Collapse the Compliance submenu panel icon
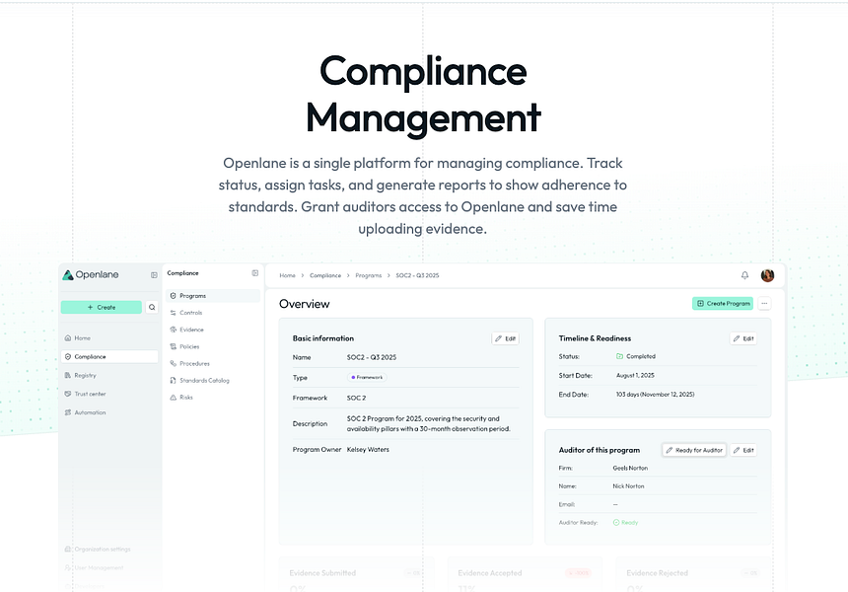The image size is (848, 592). 255,273
